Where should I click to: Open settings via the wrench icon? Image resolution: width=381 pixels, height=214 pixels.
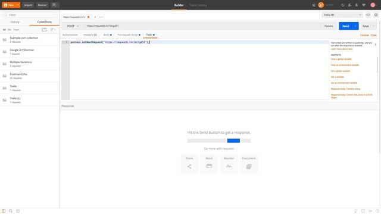click(349, 5)
